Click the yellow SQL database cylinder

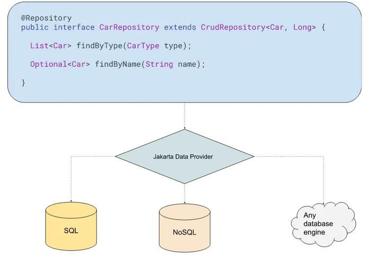point(71,226)
